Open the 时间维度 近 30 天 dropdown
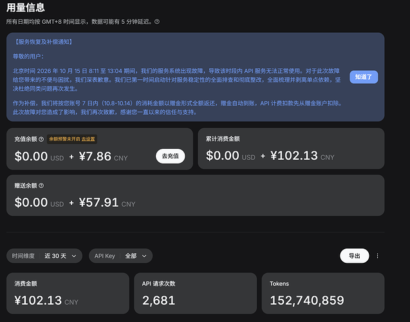Screen dimensions: 410x322 (44, 256)
